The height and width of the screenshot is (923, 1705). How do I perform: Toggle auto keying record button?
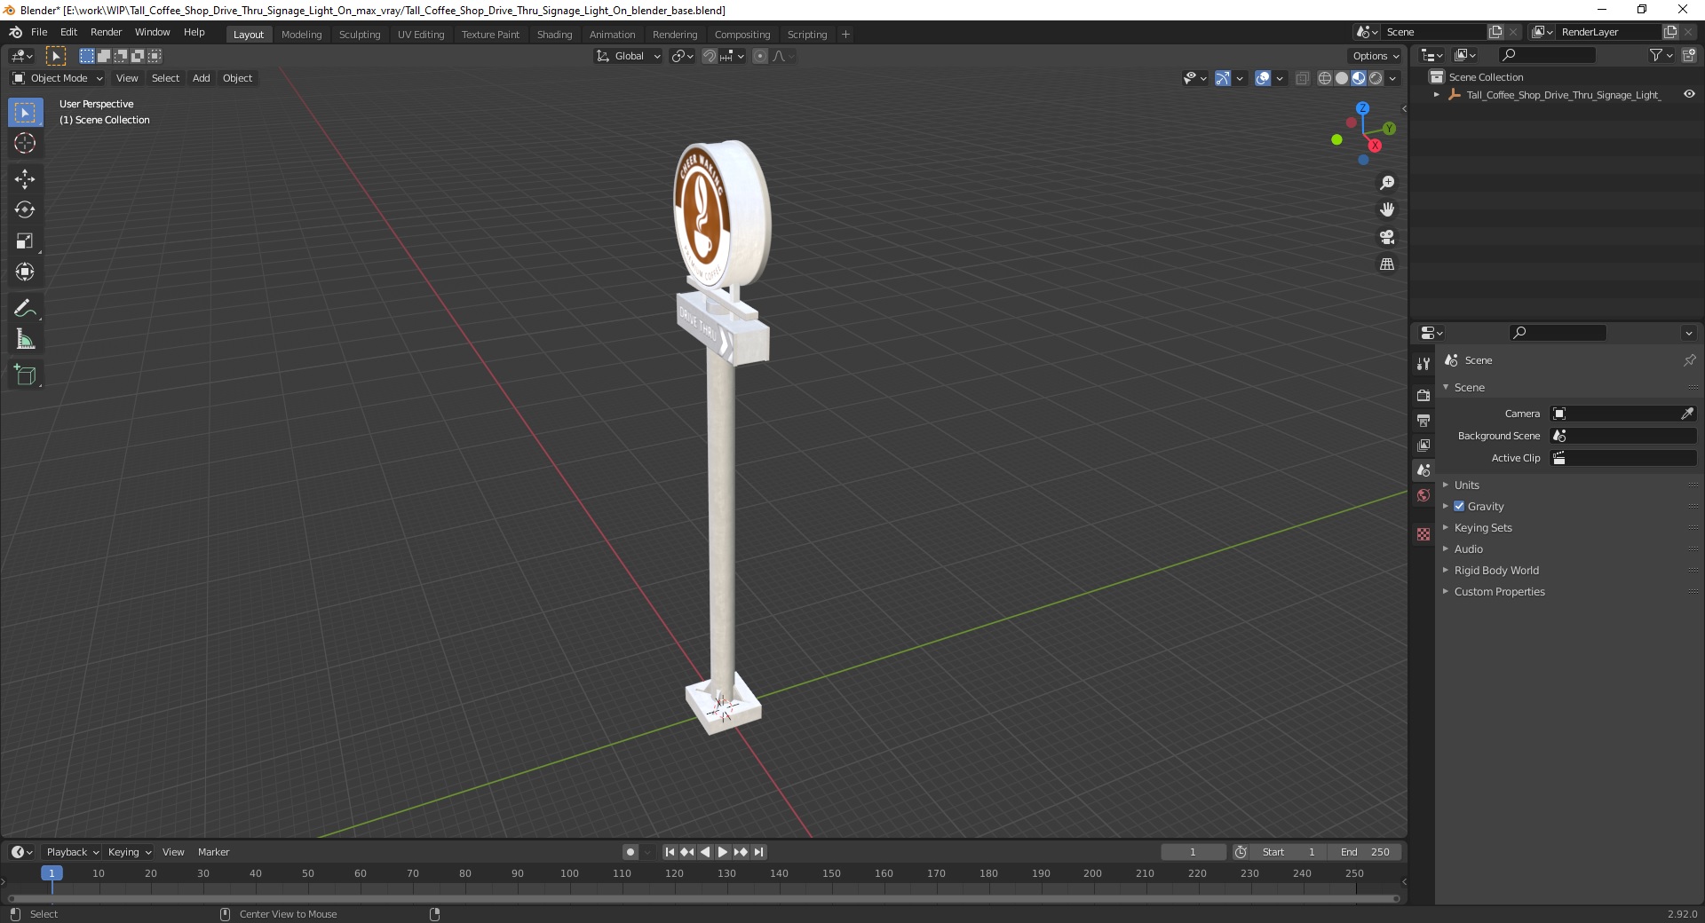click(630, 852)
